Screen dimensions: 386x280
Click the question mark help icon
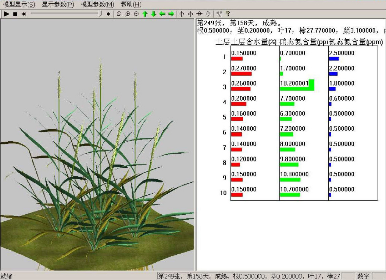click(x=227, y=14)
